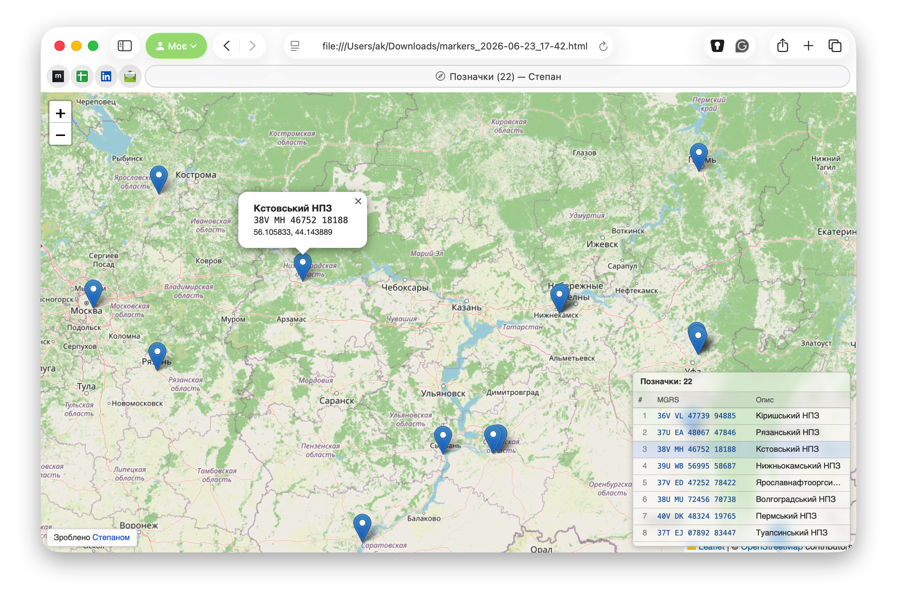Open the Степаном link
897x607 pixels.
point(111,537)
